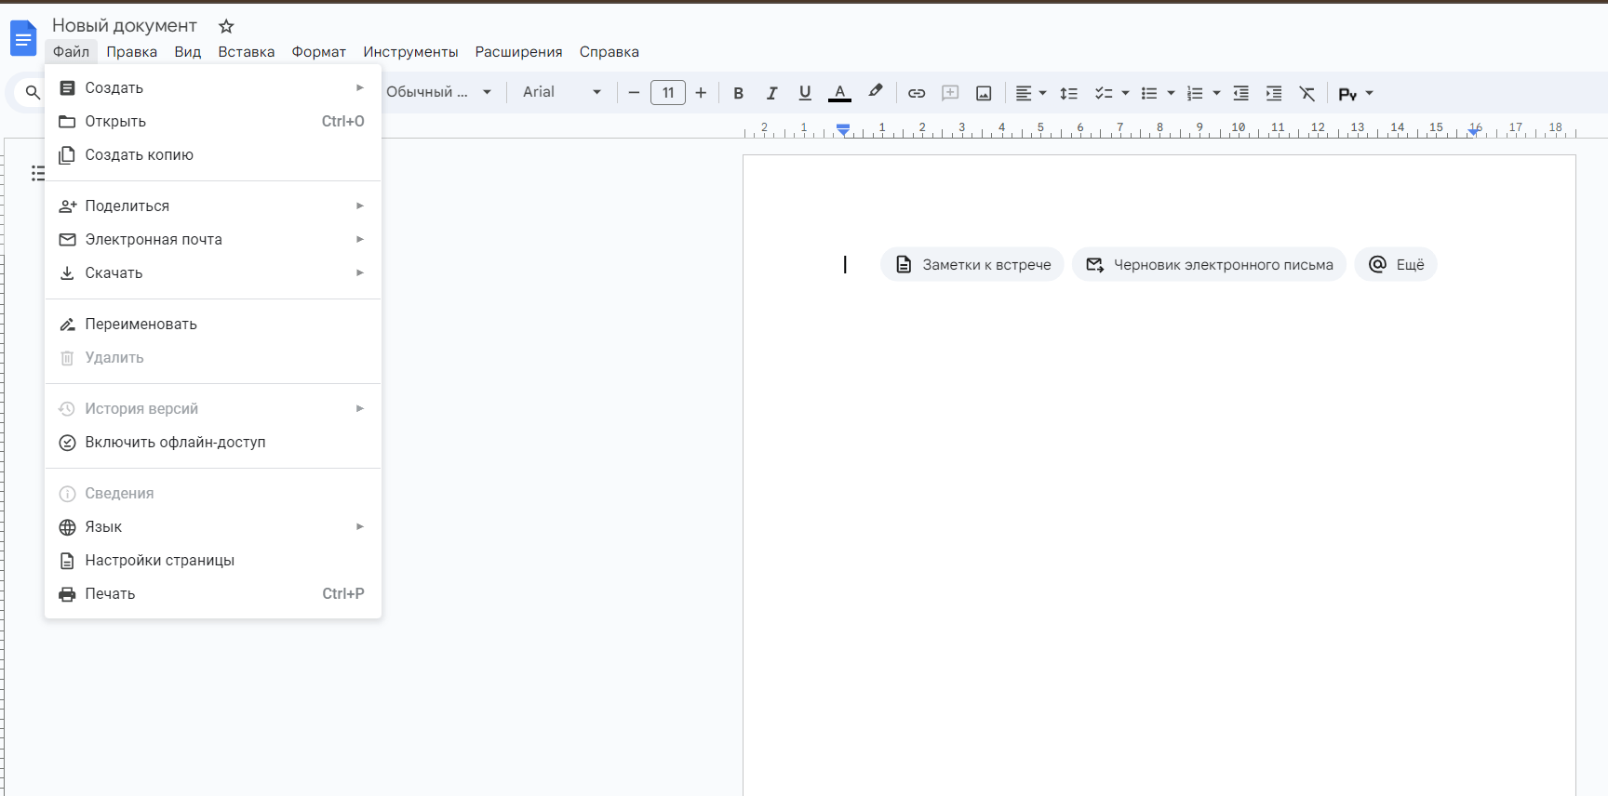1608x796 pixels.
Task: Click the clear formatting icon
Action: pos(1307,93)
